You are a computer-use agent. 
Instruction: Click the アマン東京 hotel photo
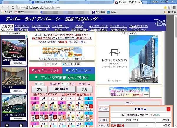point(14,77)
